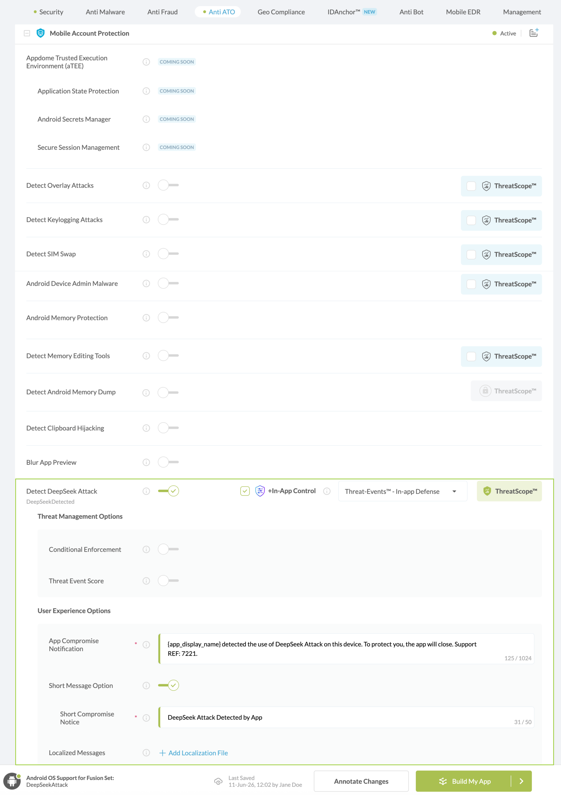Show info for Blur App Preview
Image resolution: width=561 pixels, height=795 pixels.
(146, 462)
